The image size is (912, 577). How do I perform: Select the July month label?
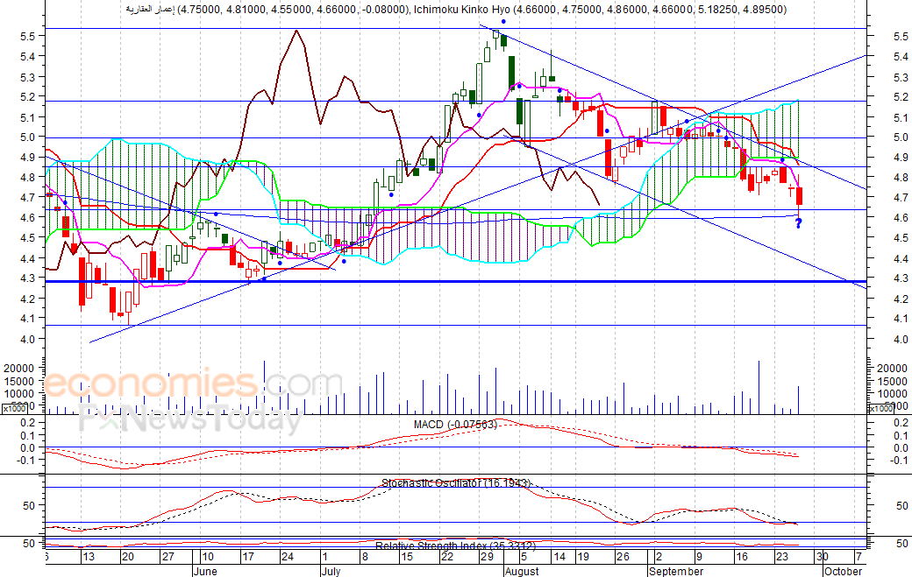pyautogui.click(x=331, y=571)
